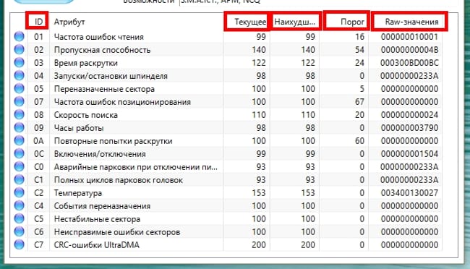Click the Raw-значения column header
The height and width of the screenshot is (269, 470).
point(411,22)
